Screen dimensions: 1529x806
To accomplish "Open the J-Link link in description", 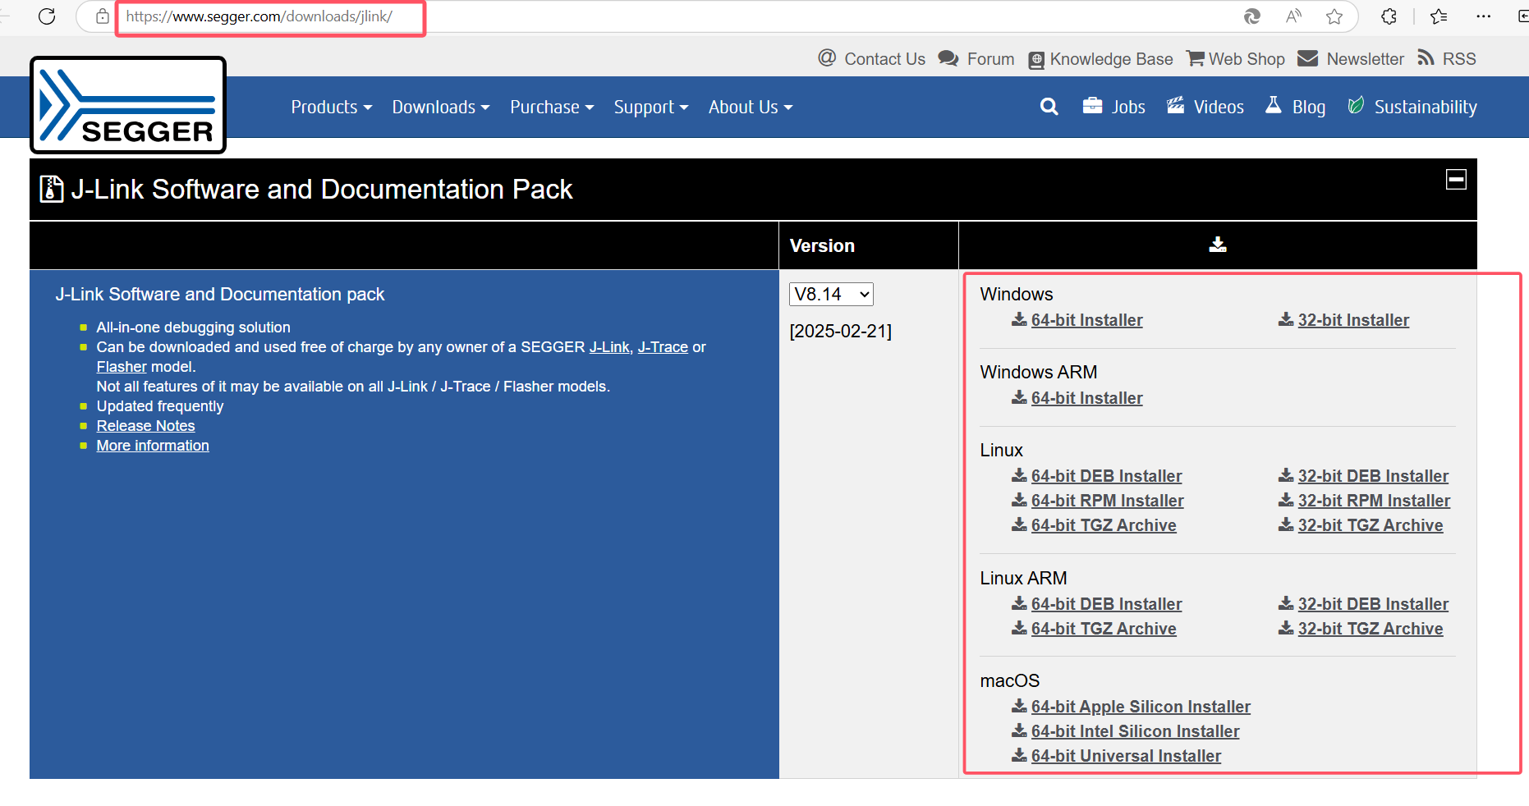I will click(609, 347).
